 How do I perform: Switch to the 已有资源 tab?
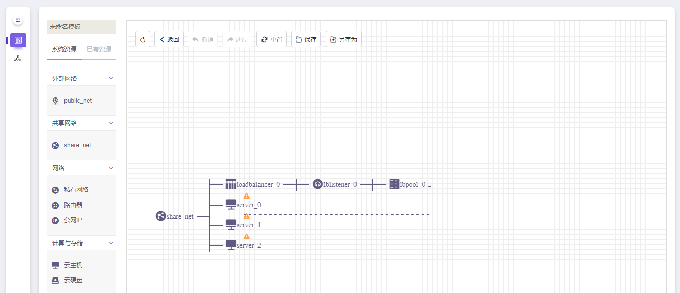click(99, 49)
